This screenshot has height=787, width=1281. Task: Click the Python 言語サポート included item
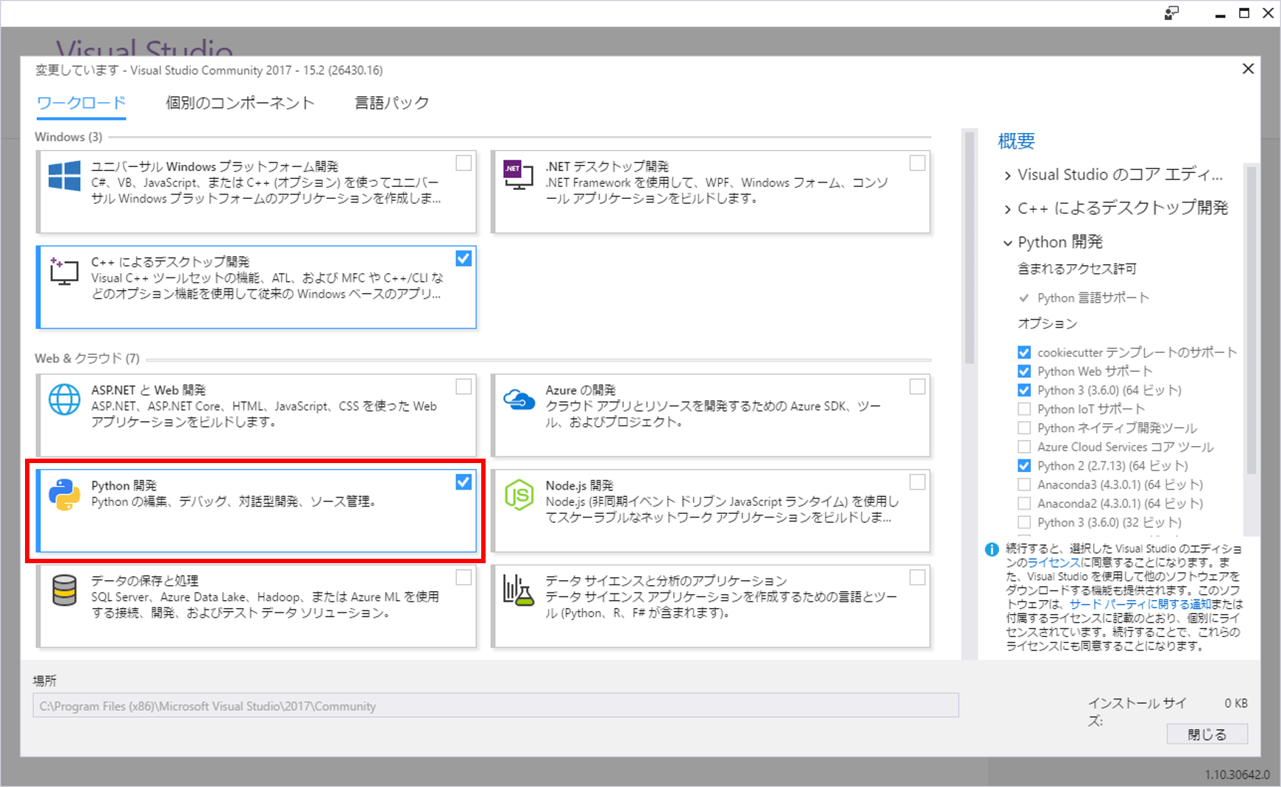1093,298
